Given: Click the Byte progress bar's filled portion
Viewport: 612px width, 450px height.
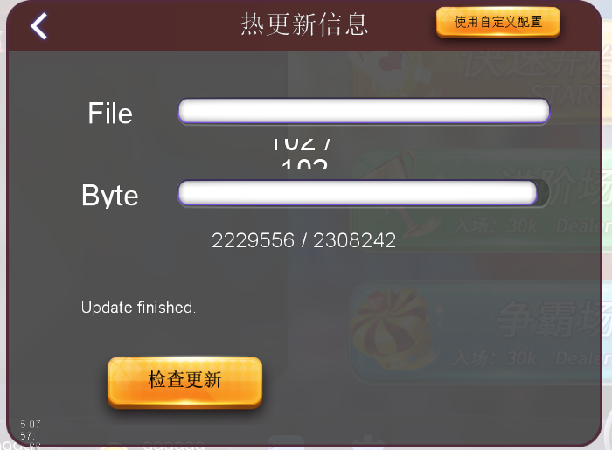Looking at the screenshot, I should pos(358,192).
